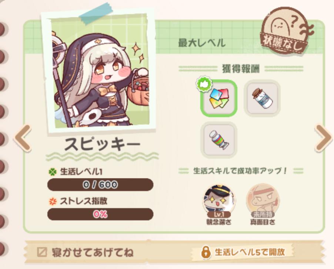Click the padlock icon on locked banner
The height and width of the screenshot is (269, 334).
(206, 252)
